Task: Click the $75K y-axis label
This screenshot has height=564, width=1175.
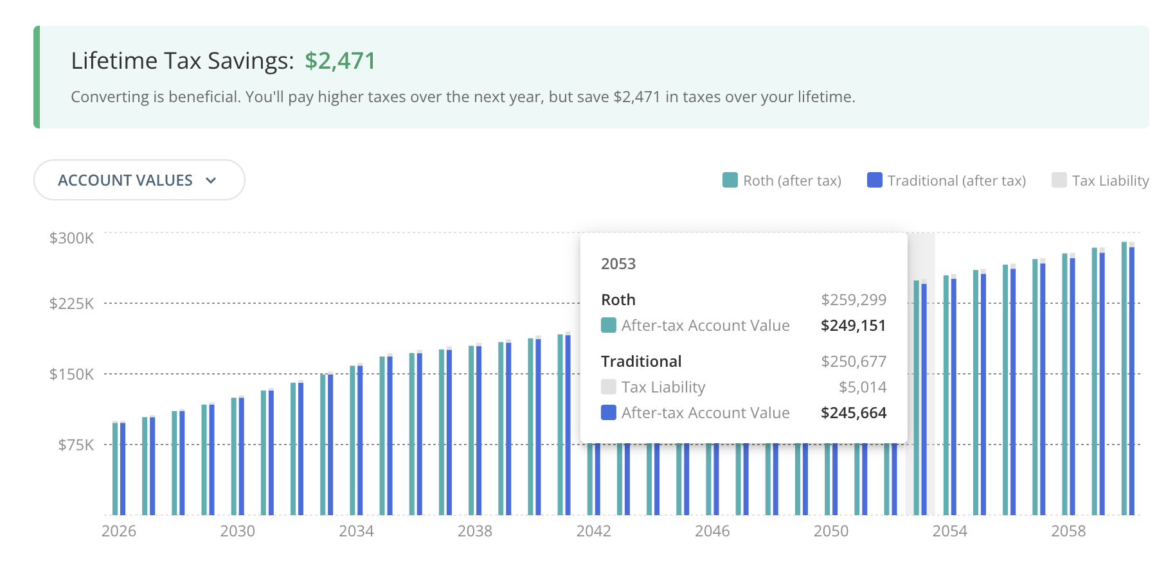Action: [x=76, y=445]
